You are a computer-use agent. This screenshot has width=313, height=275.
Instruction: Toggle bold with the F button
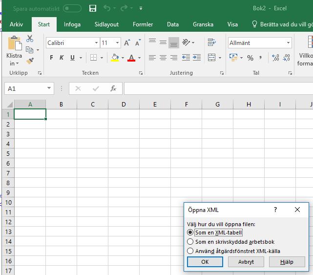[51, 58]
